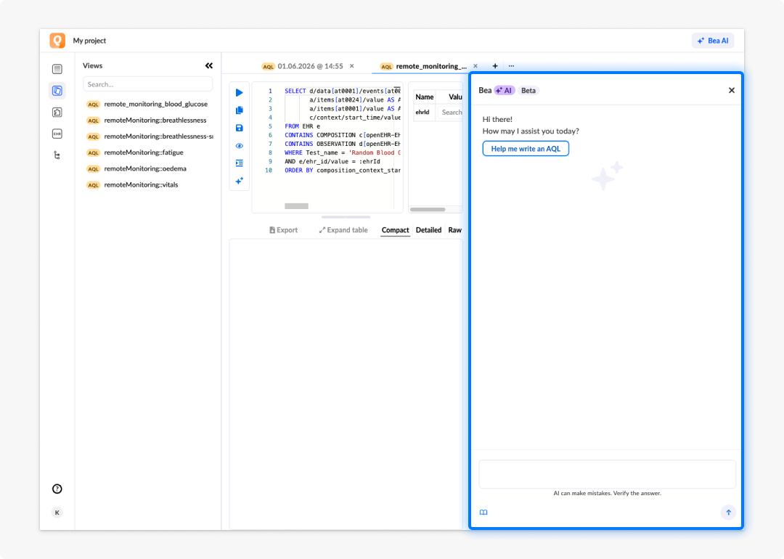Screen dimensions: 784x559
Task: Close the remote_monitoring_ tab
Action: pyautogui.click(x=475, y=66)
